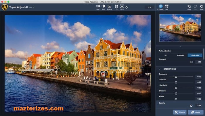
Task: Click the Opacity slider handle
Action: click(191, 105)
